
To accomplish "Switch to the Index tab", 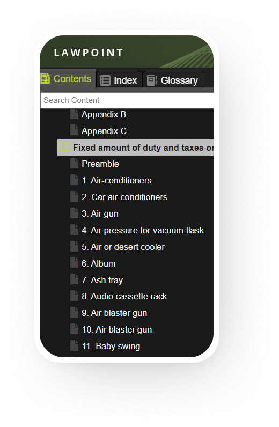I will (x=119, y=80).
